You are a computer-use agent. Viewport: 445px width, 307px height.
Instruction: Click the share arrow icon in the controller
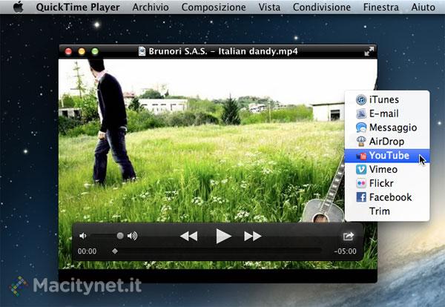pyautogui.click(x=349, y=236)
